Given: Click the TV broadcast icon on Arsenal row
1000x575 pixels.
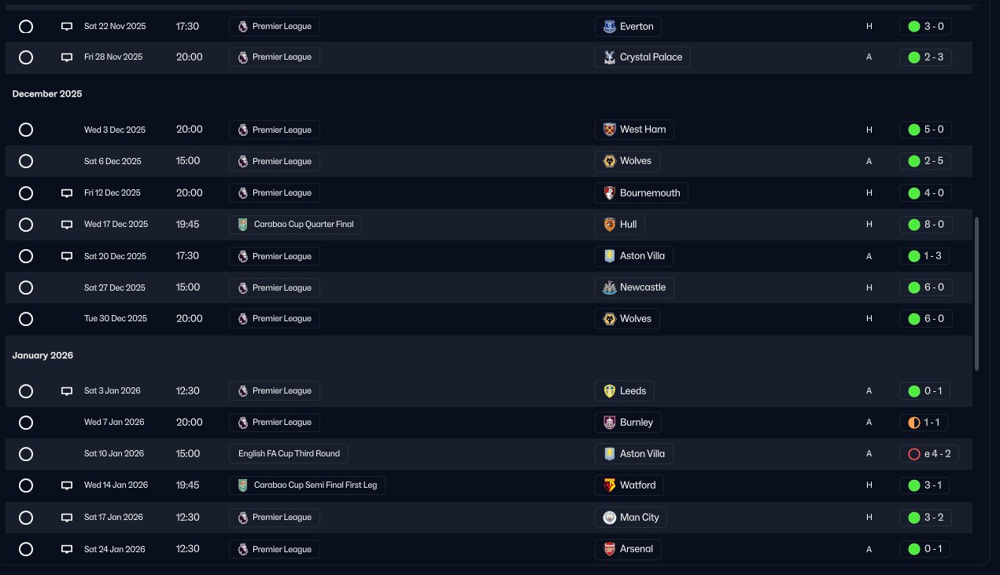Looking at the screenshot, I should click(67, 549).
